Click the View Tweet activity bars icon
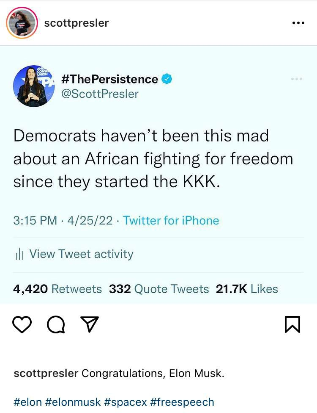 click(19, 254)
